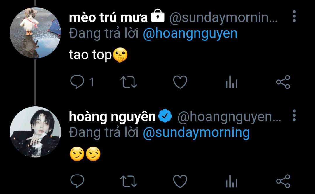The height and width of the screenshot is (194, 315).
Task: View analytics for mèo trú mưa's tweet
Action: (232, 83)
